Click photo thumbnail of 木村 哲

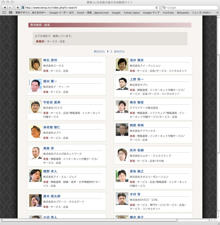122,199
